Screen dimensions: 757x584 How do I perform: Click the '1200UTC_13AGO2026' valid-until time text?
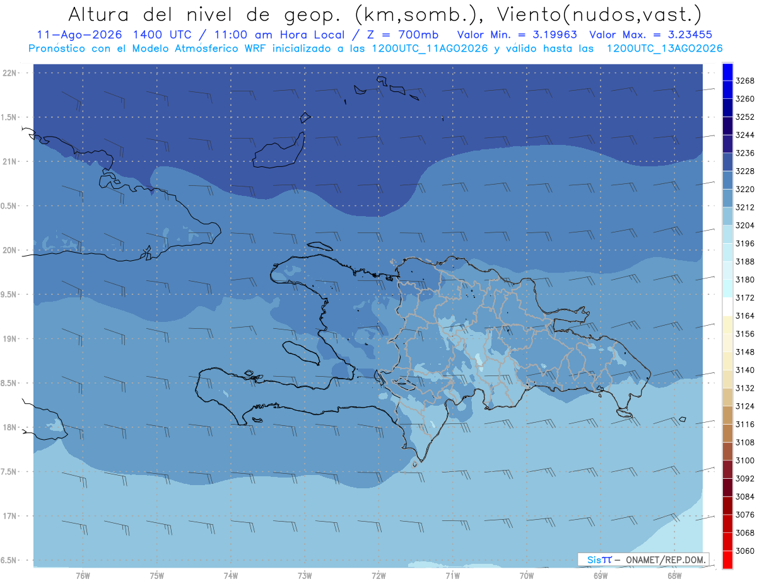[x=664, y=49]
